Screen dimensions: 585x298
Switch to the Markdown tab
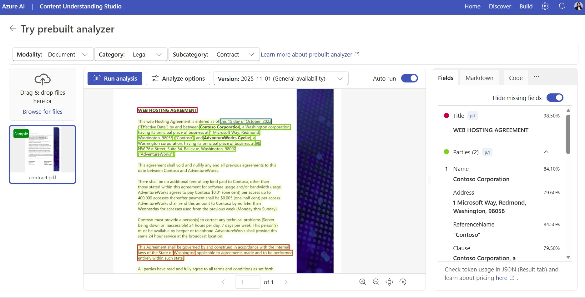(x=479, y=78)
